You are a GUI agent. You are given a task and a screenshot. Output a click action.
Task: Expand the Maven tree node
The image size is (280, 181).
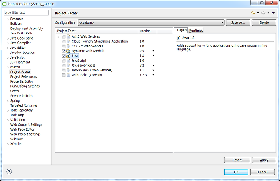[7, 67]
